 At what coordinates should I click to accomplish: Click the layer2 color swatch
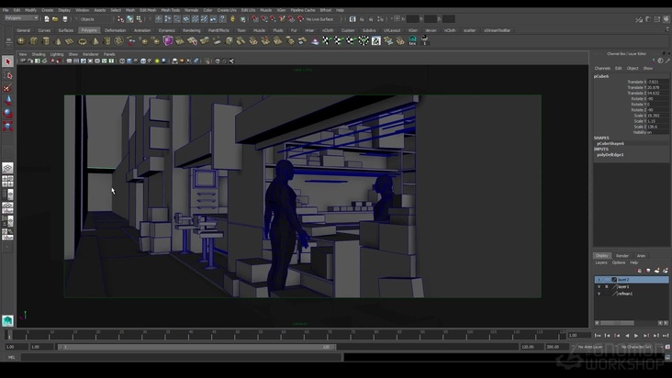point(612,280)
